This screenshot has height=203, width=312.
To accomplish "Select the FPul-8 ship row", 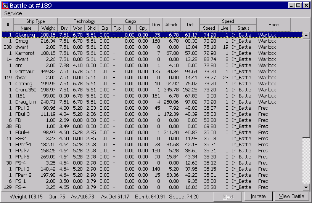I will [152, 169].
